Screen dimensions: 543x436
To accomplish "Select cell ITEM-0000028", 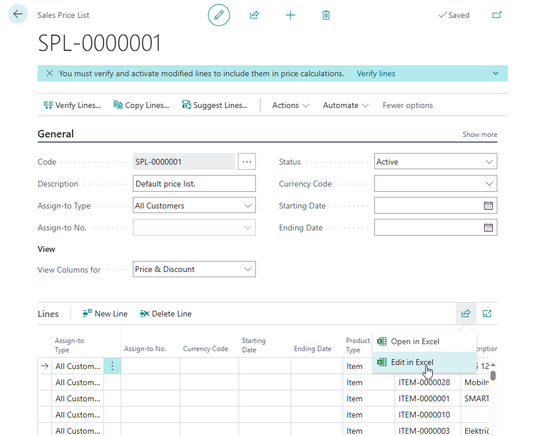I will point(427,382).
